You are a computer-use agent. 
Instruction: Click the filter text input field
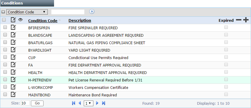68,12
